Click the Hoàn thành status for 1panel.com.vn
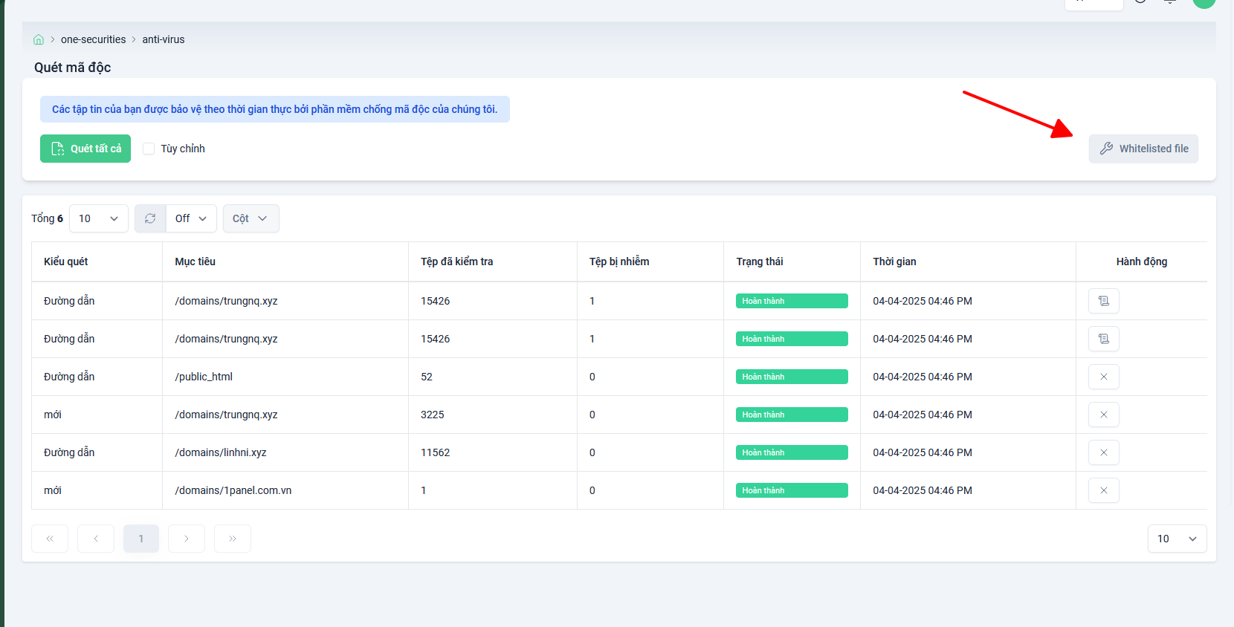Viewport: 1234px width, 627px height. tap(792, 490)
